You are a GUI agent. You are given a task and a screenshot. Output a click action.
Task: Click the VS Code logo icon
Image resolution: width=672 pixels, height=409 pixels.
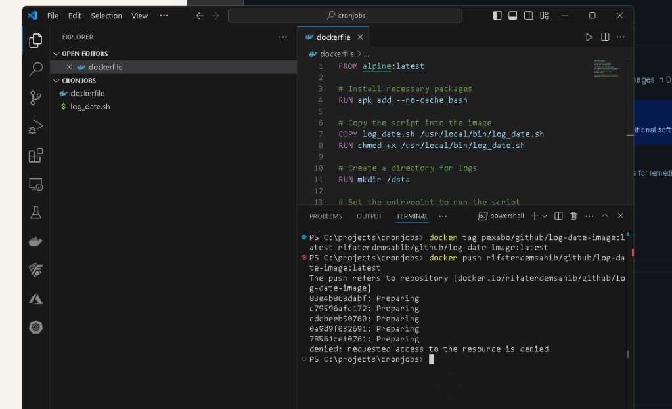(x=33, y=15)
